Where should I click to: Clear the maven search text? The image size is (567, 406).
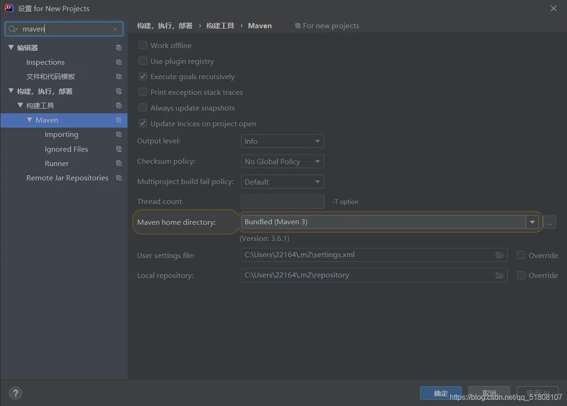coord(115,29)
